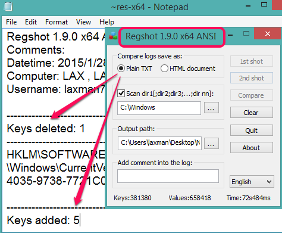
Task: Open Notepad's Edit menu
Action: point(31,22)
